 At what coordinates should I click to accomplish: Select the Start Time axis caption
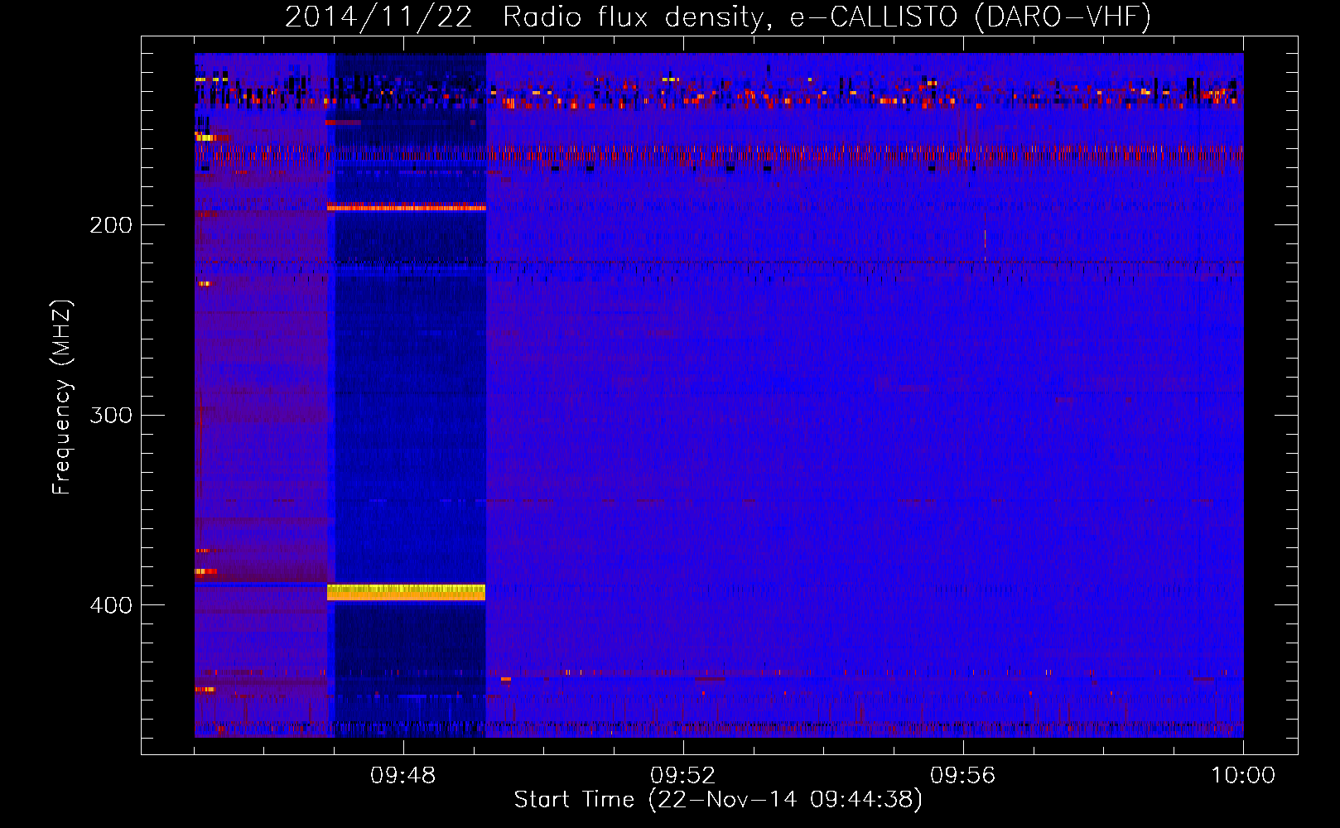718,800
